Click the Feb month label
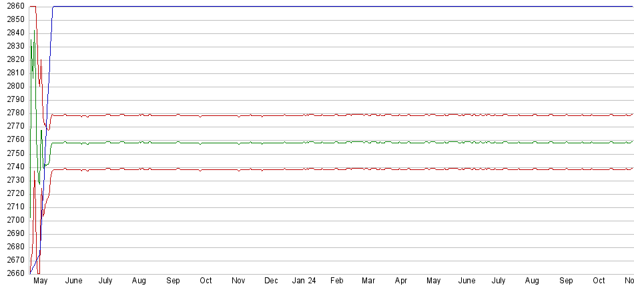 (x=336, y=281)
